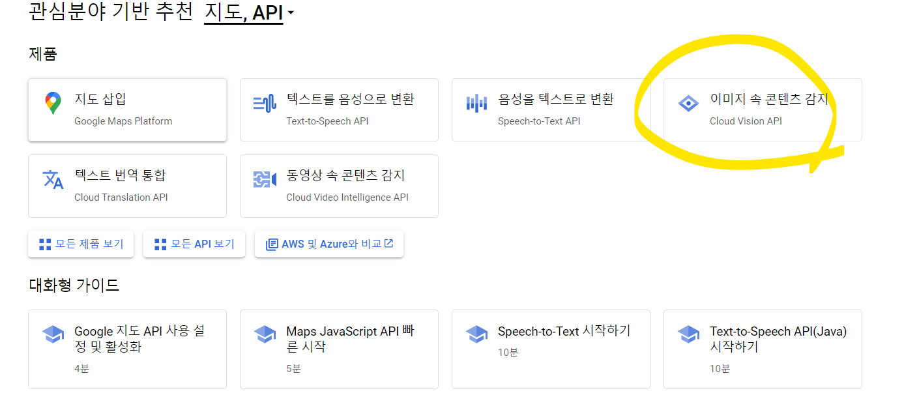Click the 대화형 가이드 section heading
The image size is (904, 393).
click(x=74, y=285)
